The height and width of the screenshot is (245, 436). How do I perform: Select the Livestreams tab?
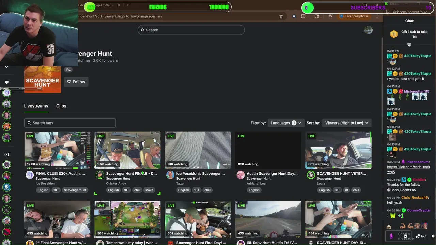pos(36,106)
